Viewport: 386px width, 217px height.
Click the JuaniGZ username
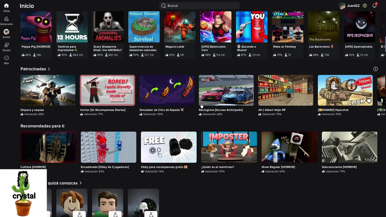tap(353, 6)
